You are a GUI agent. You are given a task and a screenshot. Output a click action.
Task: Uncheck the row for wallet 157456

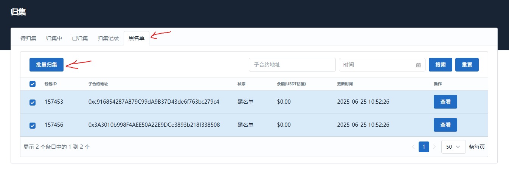(x=33, y=125)
